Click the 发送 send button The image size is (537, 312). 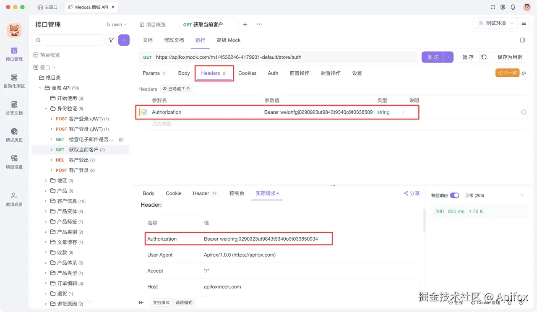[x=433, y=57]
